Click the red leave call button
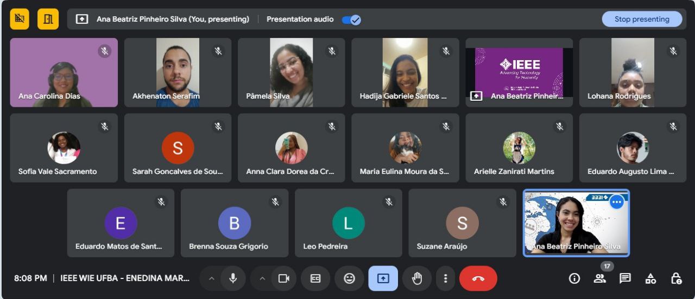 (x=478, y=278)
